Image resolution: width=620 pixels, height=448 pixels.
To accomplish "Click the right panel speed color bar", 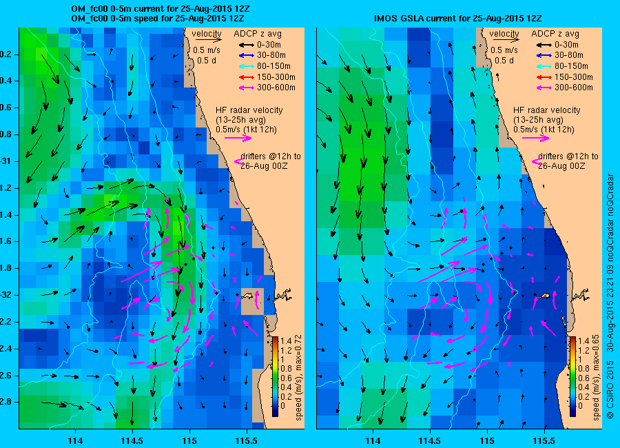I will [x=572, y=376].
